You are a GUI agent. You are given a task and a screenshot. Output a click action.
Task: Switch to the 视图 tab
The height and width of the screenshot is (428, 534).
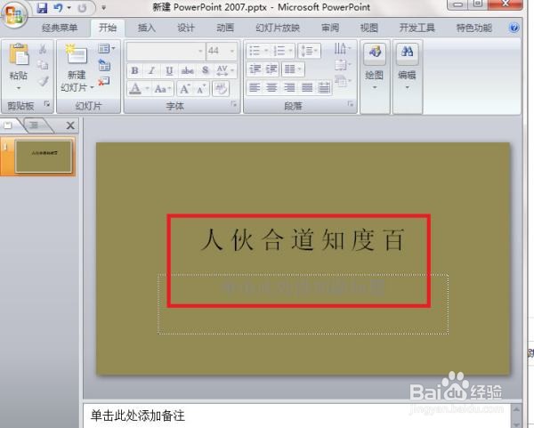tap(369, 28)
